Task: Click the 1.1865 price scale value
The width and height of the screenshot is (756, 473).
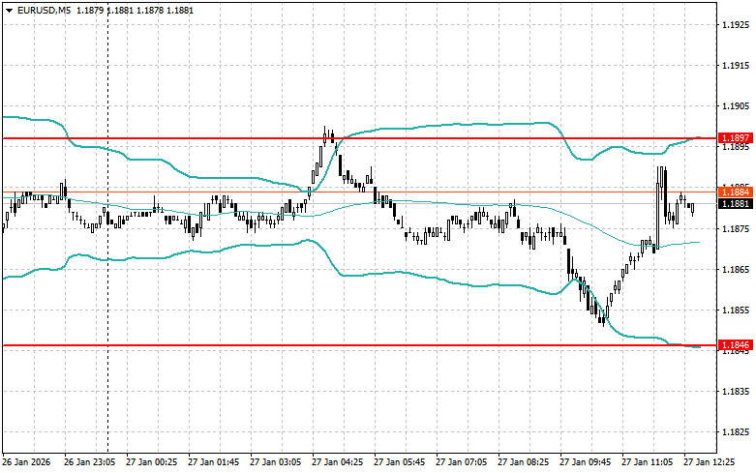Action: click(x=736, y=270)
